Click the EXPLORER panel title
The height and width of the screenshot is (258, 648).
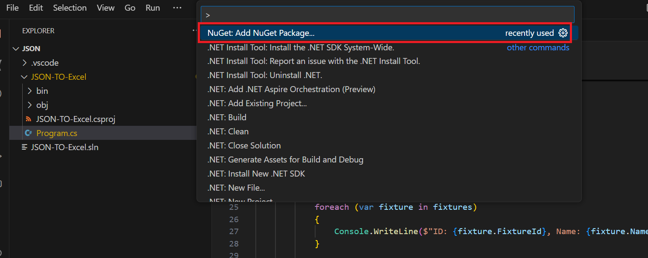pyautogui.click(x=38, y=31)
